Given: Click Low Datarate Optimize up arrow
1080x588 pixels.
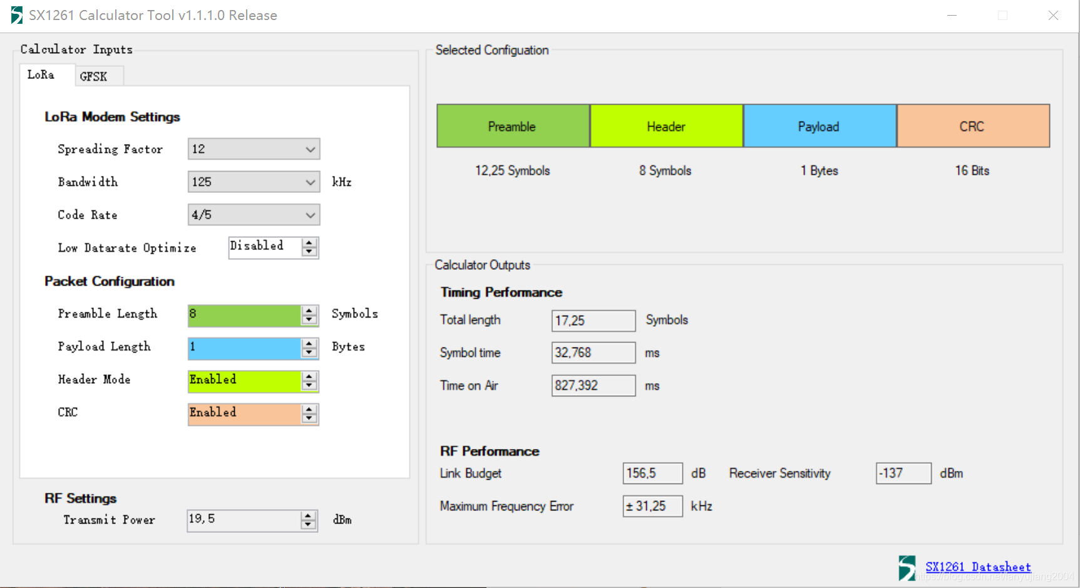Looking at the screenshot, I should click(309, 243).
